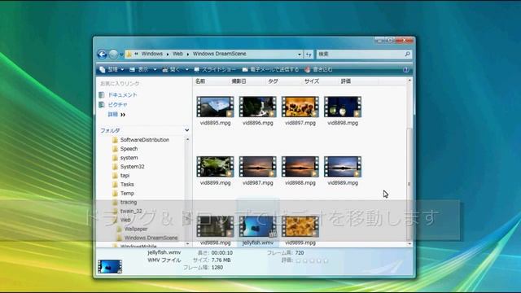
Task: Select System32 folder in tree
Action: (x=132, y=167)
